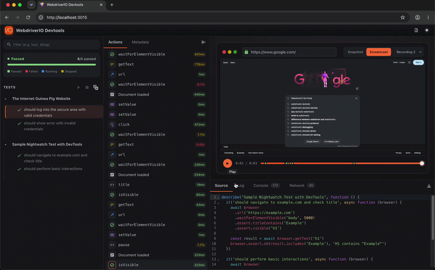Fold code at line 13 arrow
The height and width of the screenshot is (270, 435).
click(219, 260)
